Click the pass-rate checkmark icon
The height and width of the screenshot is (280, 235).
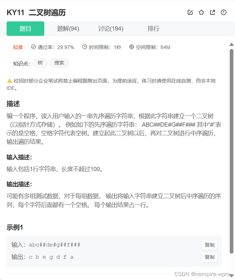(x=33, y=47)
